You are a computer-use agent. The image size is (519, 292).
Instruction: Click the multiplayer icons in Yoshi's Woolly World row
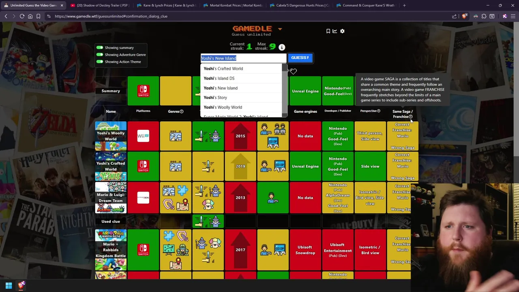[x=273, y=136]
